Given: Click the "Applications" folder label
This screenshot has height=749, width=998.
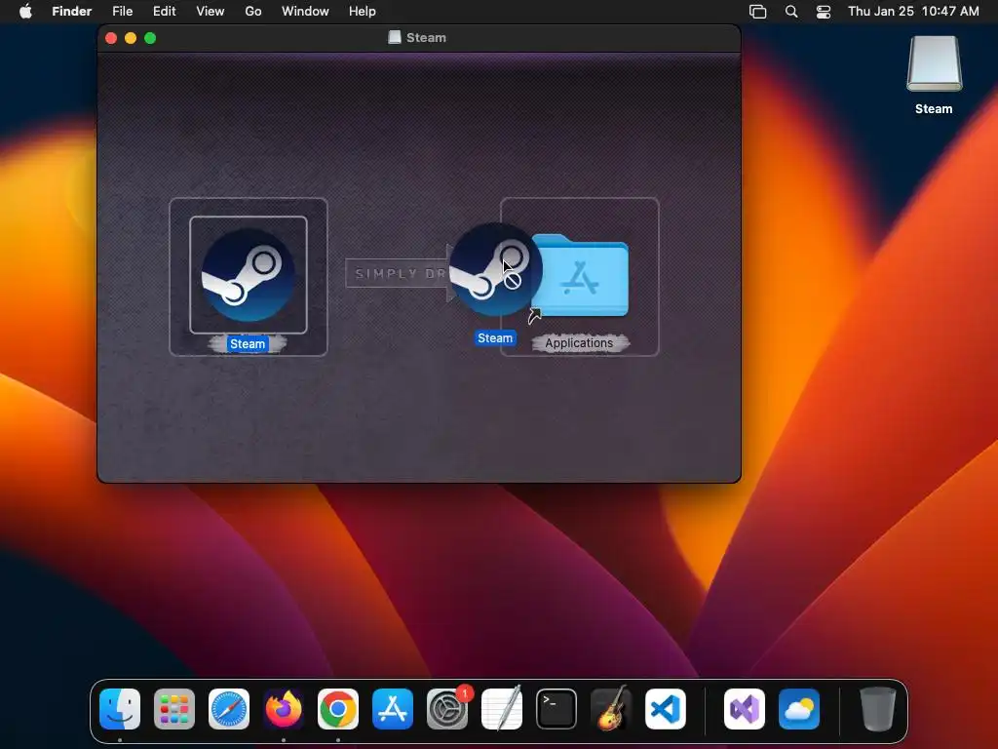Looking at the screenshot, I should click(x=579, y=342).
